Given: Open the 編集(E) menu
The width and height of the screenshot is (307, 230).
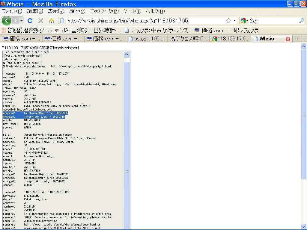Looking at the screenshot, I should coord(35,11).
